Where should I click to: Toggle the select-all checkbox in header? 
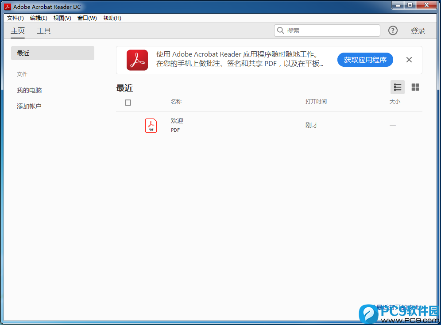128,103
